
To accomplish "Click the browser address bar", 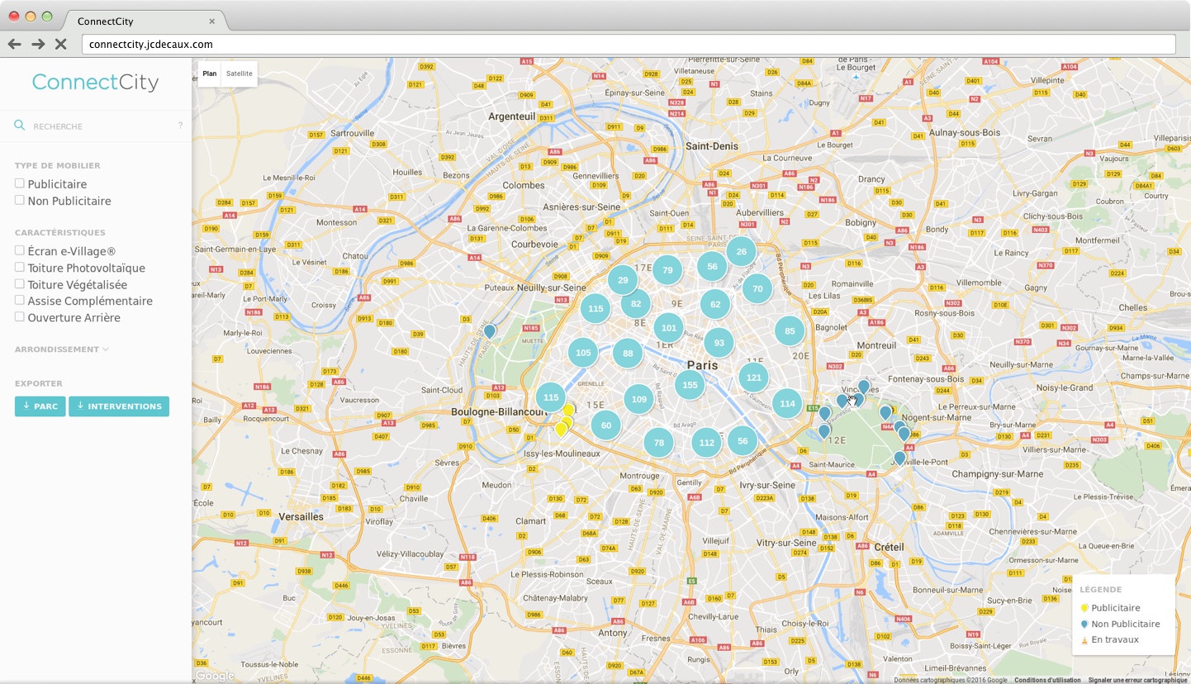I will click(629, 44).
